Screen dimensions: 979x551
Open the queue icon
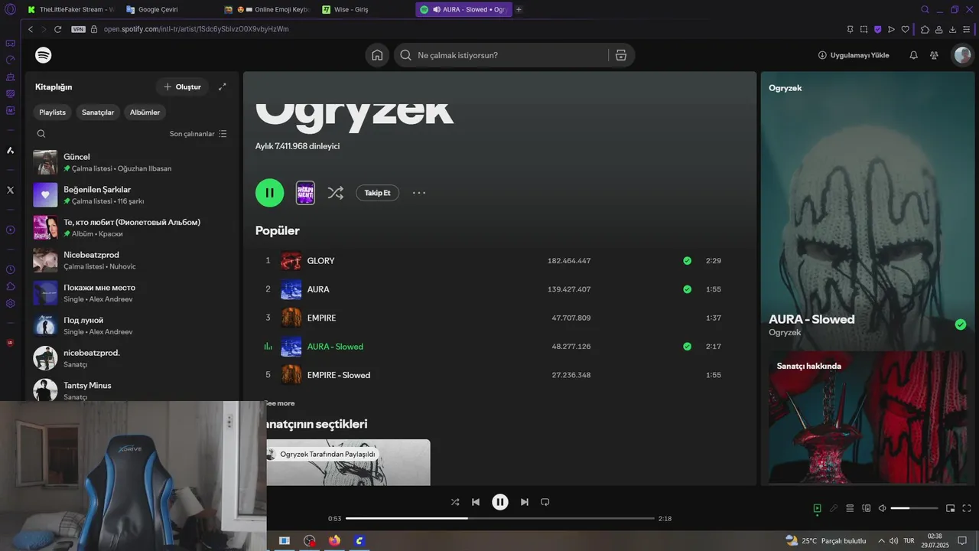pos(851,508)
